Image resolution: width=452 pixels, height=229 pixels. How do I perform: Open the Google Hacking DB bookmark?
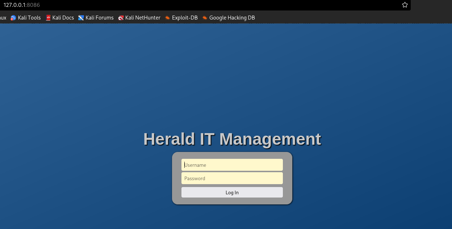pyautogui.click(x=229, y=17)
